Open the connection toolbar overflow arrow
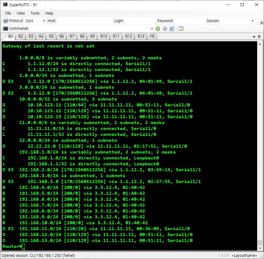 262,23
